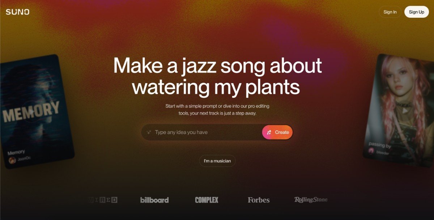The height and width of the screenshot is (220, 434).
Task: Click the Sign Up button
Action: [416, 12]
